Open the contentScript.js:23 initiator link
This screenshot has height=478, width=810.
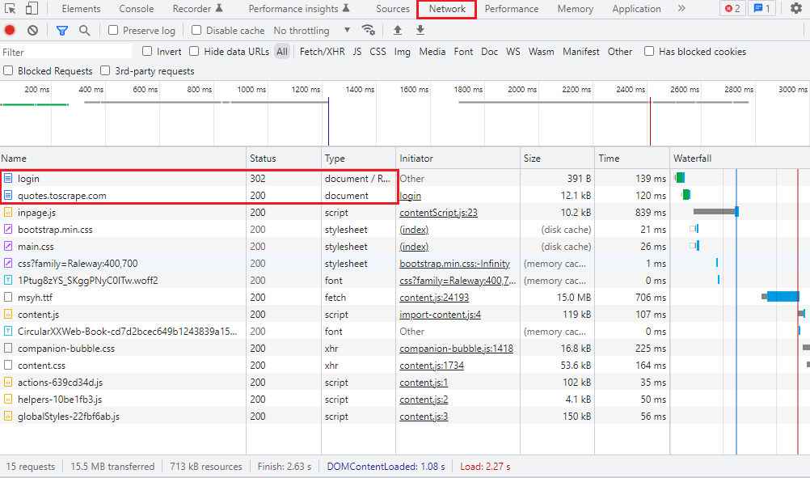point(438,213)
